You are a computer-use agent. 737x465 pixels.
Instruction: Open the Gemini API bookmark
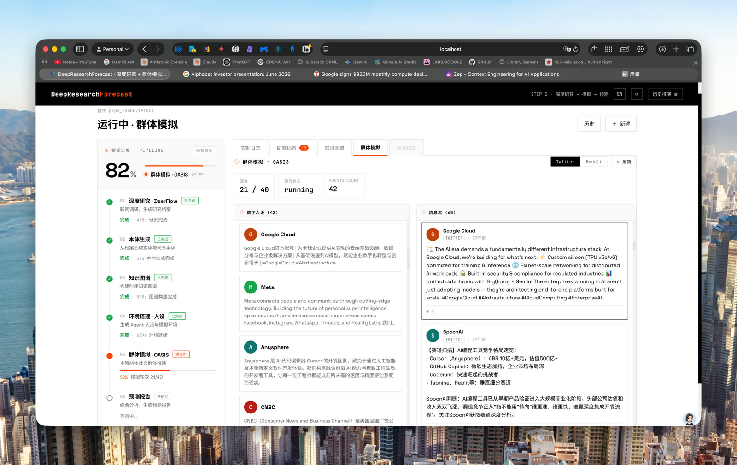119,62
